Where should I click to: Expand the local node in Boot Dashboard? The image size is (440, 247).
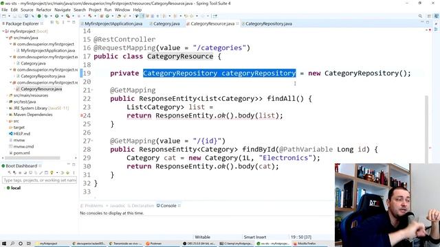point(5,188)
